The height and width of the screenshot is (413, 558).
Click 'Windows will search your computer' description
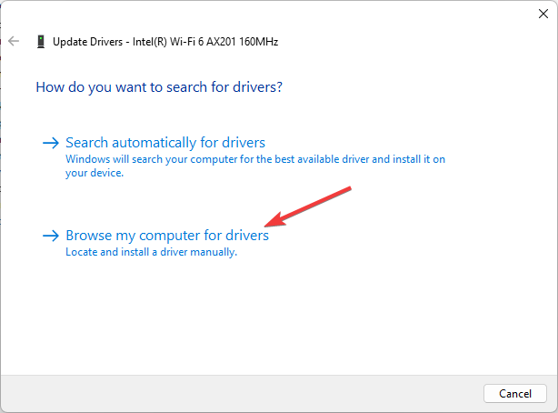click(x=255, y=166)
